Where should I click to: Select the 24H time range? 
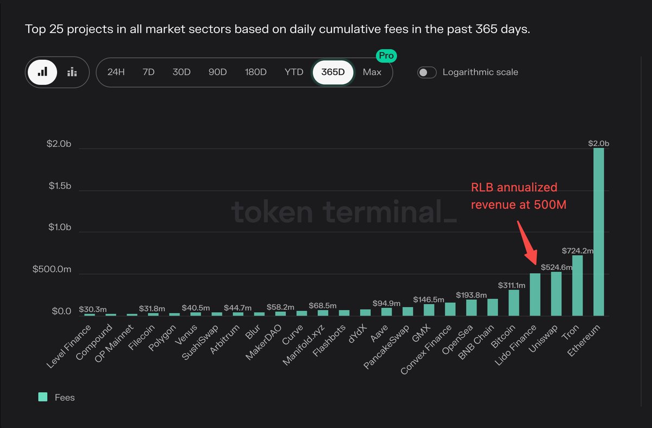coord(116,72)
